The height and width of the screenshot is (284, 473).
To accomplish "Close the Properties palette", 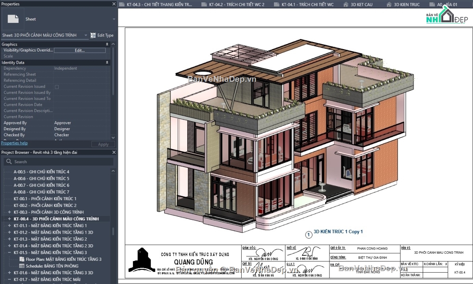I will tap(114, 4).
